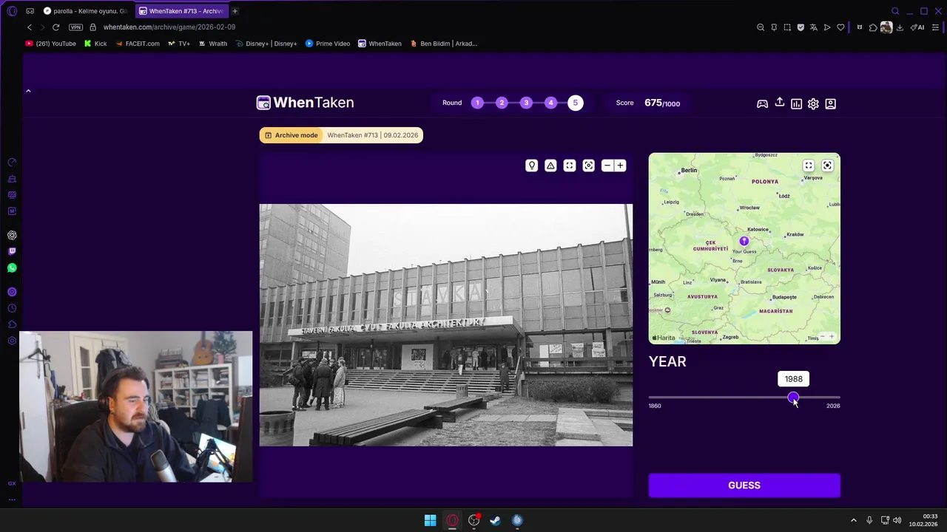
Task: Open the statistics bar chart icon
Action: click(796, 104)
